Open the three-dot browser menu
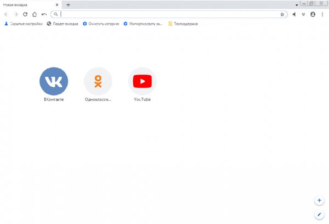Viewport: 329px width, 224px height. point(322,14)
